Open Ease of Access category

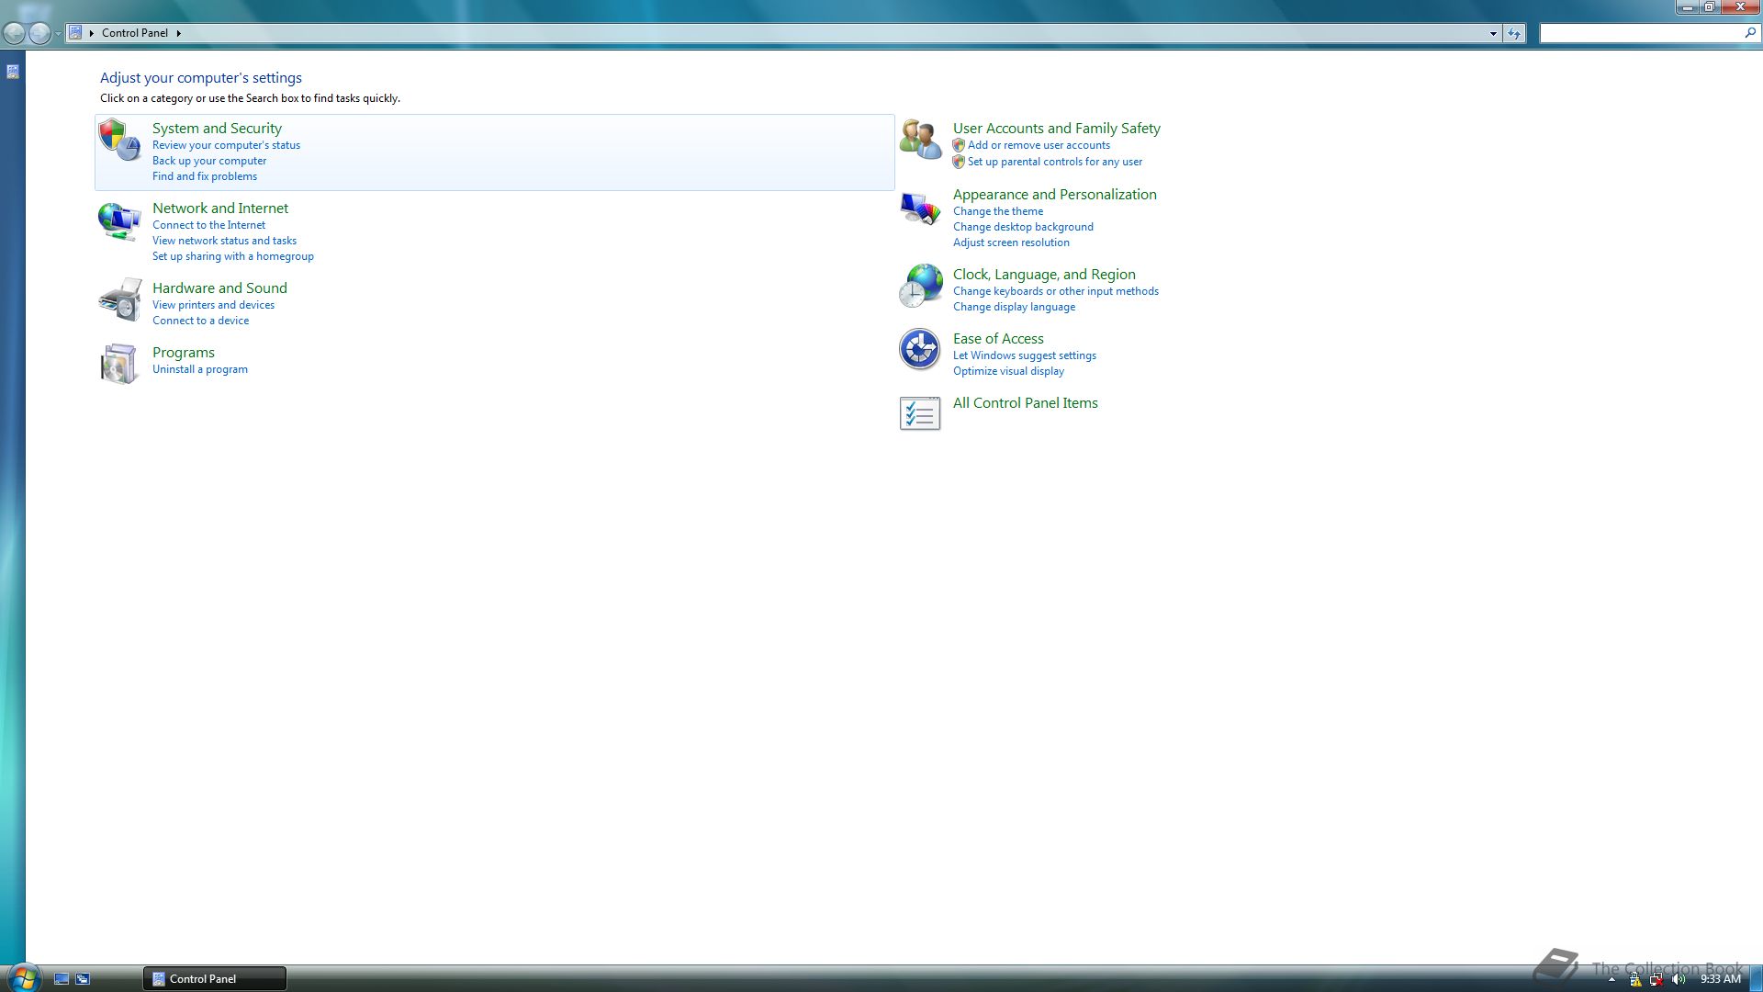point(998,339)
